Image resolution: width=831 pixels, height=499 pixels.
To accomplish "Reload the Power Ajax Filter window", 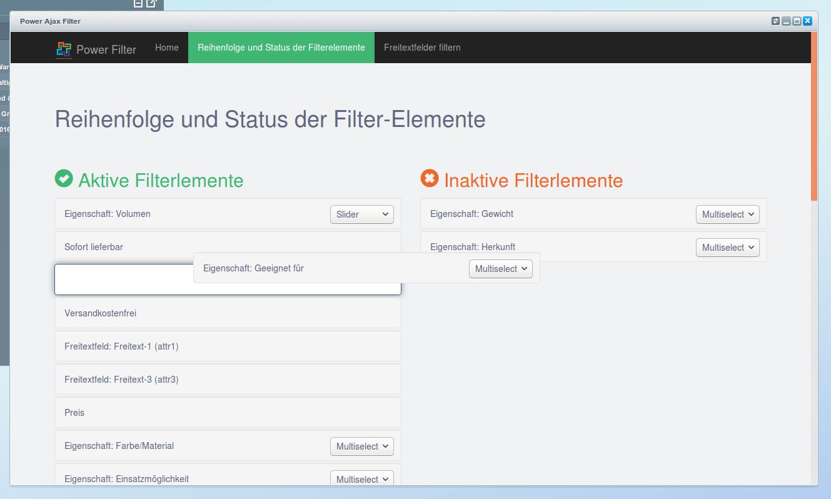I will pyautogui.click(x=776, y=21).
